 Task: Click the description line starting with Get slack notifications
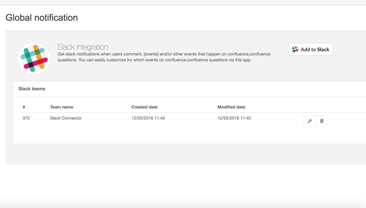164,54
